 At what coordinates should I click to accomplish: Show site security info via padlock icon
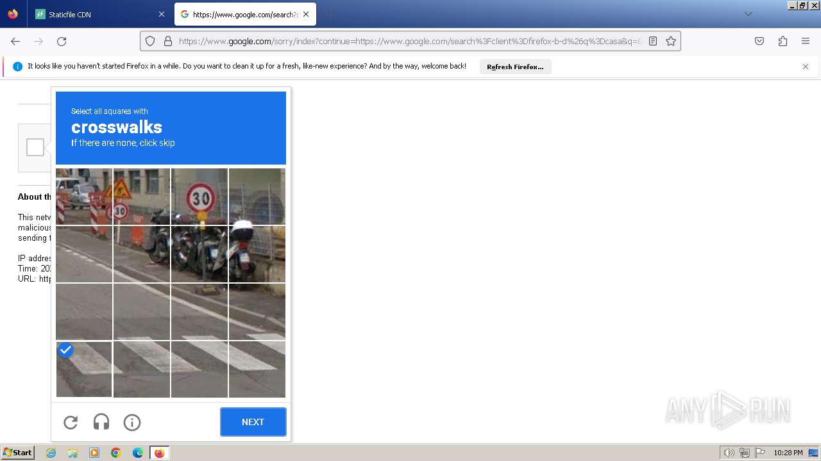[168, 41]
